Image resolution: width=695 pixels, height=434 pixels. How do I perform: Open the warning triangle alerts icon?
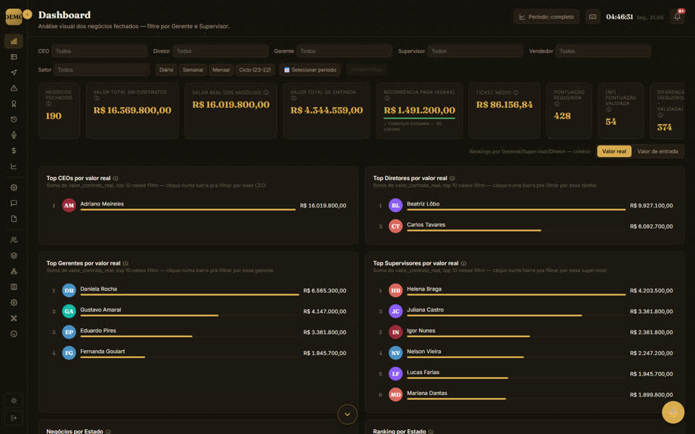[x=14, y=88]
